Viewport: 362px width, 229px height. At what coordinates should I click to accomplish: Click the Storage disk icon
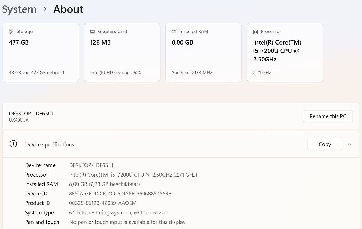pyautogui.click(x=11, y=32)
